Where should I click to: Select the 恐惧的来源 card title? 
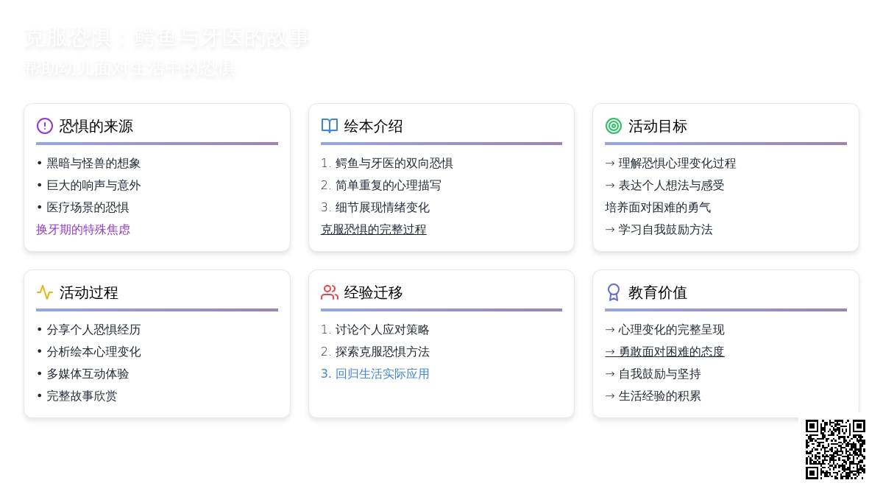tap(96, 126)
